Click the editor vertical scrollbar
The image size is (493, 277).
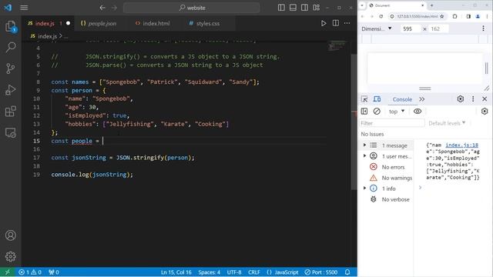[354, 122]
